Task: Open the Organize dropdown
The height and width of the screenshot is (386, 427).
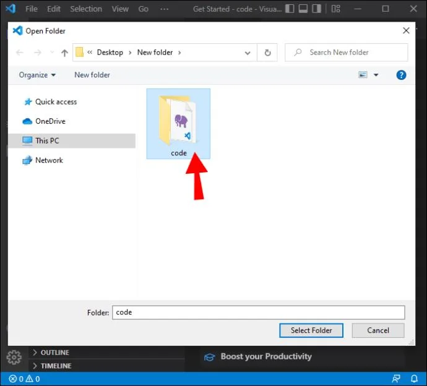Action: point(37,75)
